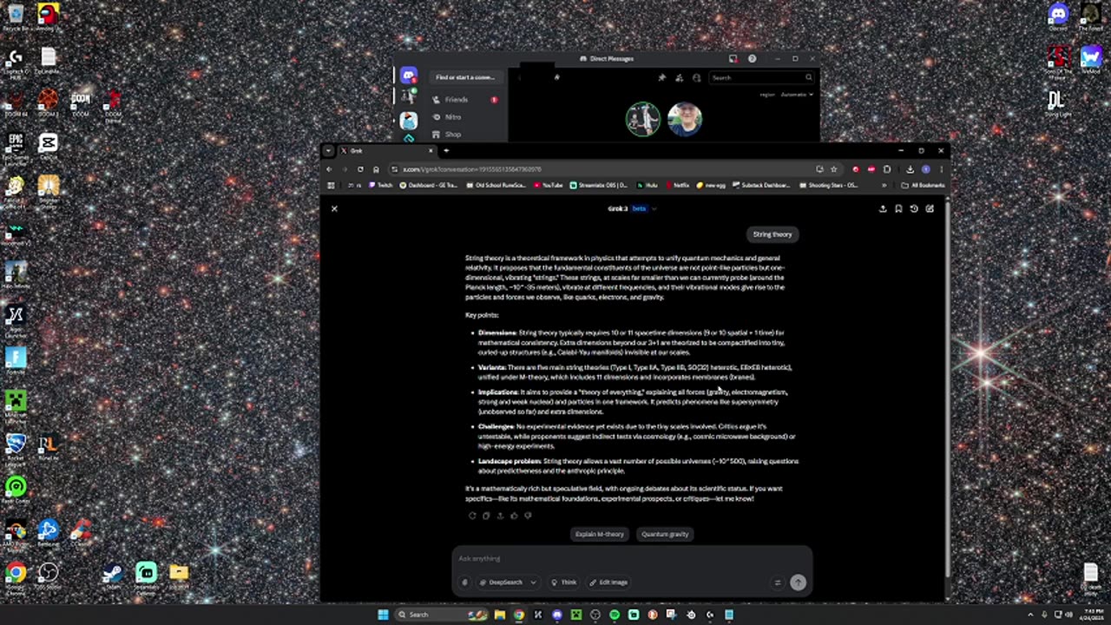Bookmark the conversation in Grok header
The height and width of the screenshot is (625, 1111).
[898, 208]
